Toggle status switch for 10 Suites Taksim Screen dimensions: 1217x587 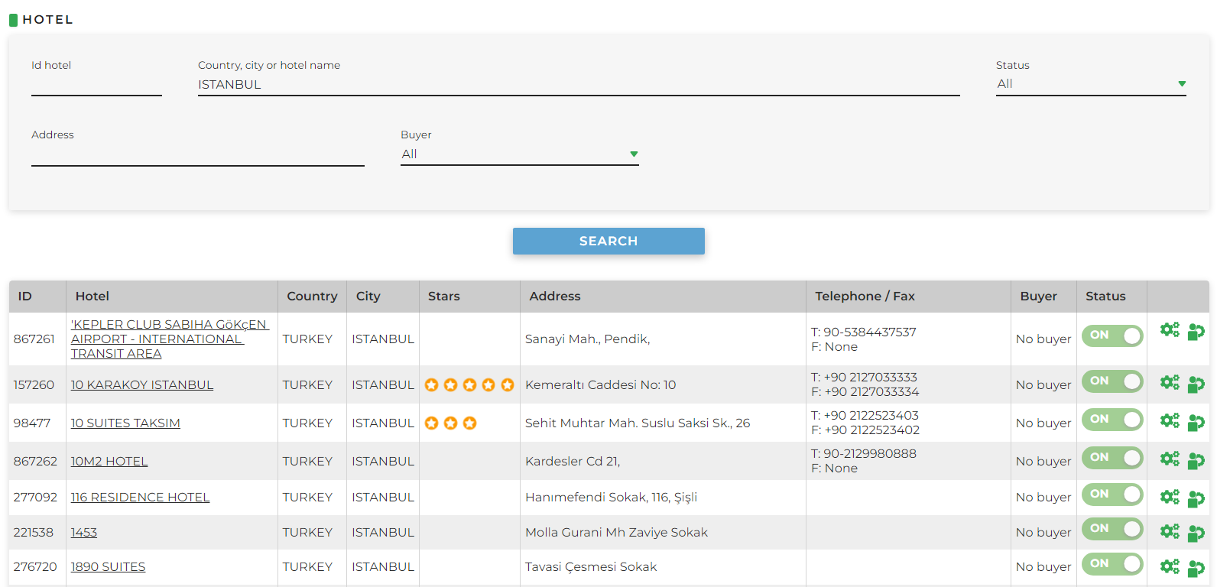tap(1112, 420)
